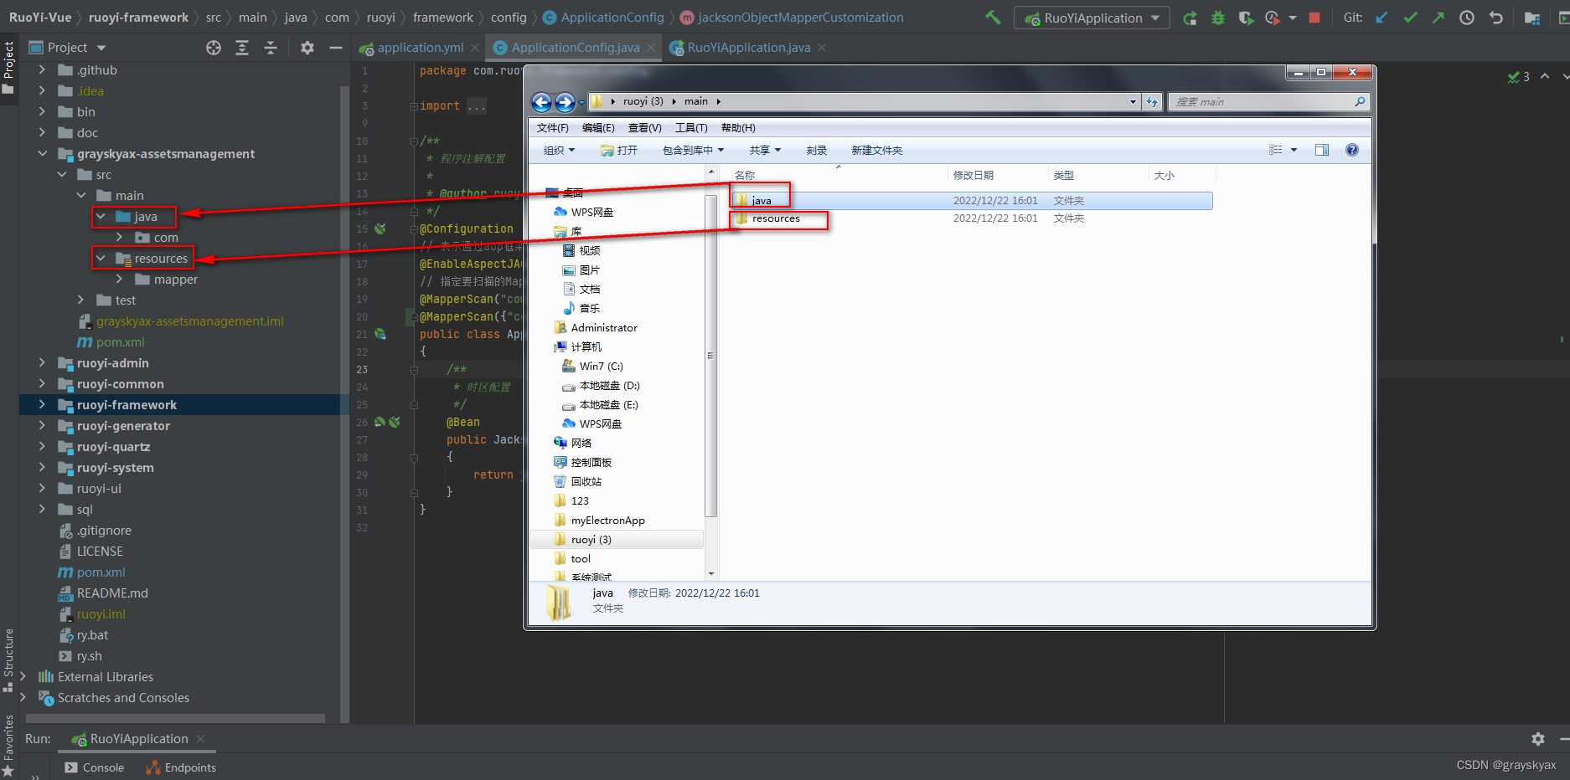Switch to Console tab in Run panel
This screenshot has height=780, width=1570.
95,767
